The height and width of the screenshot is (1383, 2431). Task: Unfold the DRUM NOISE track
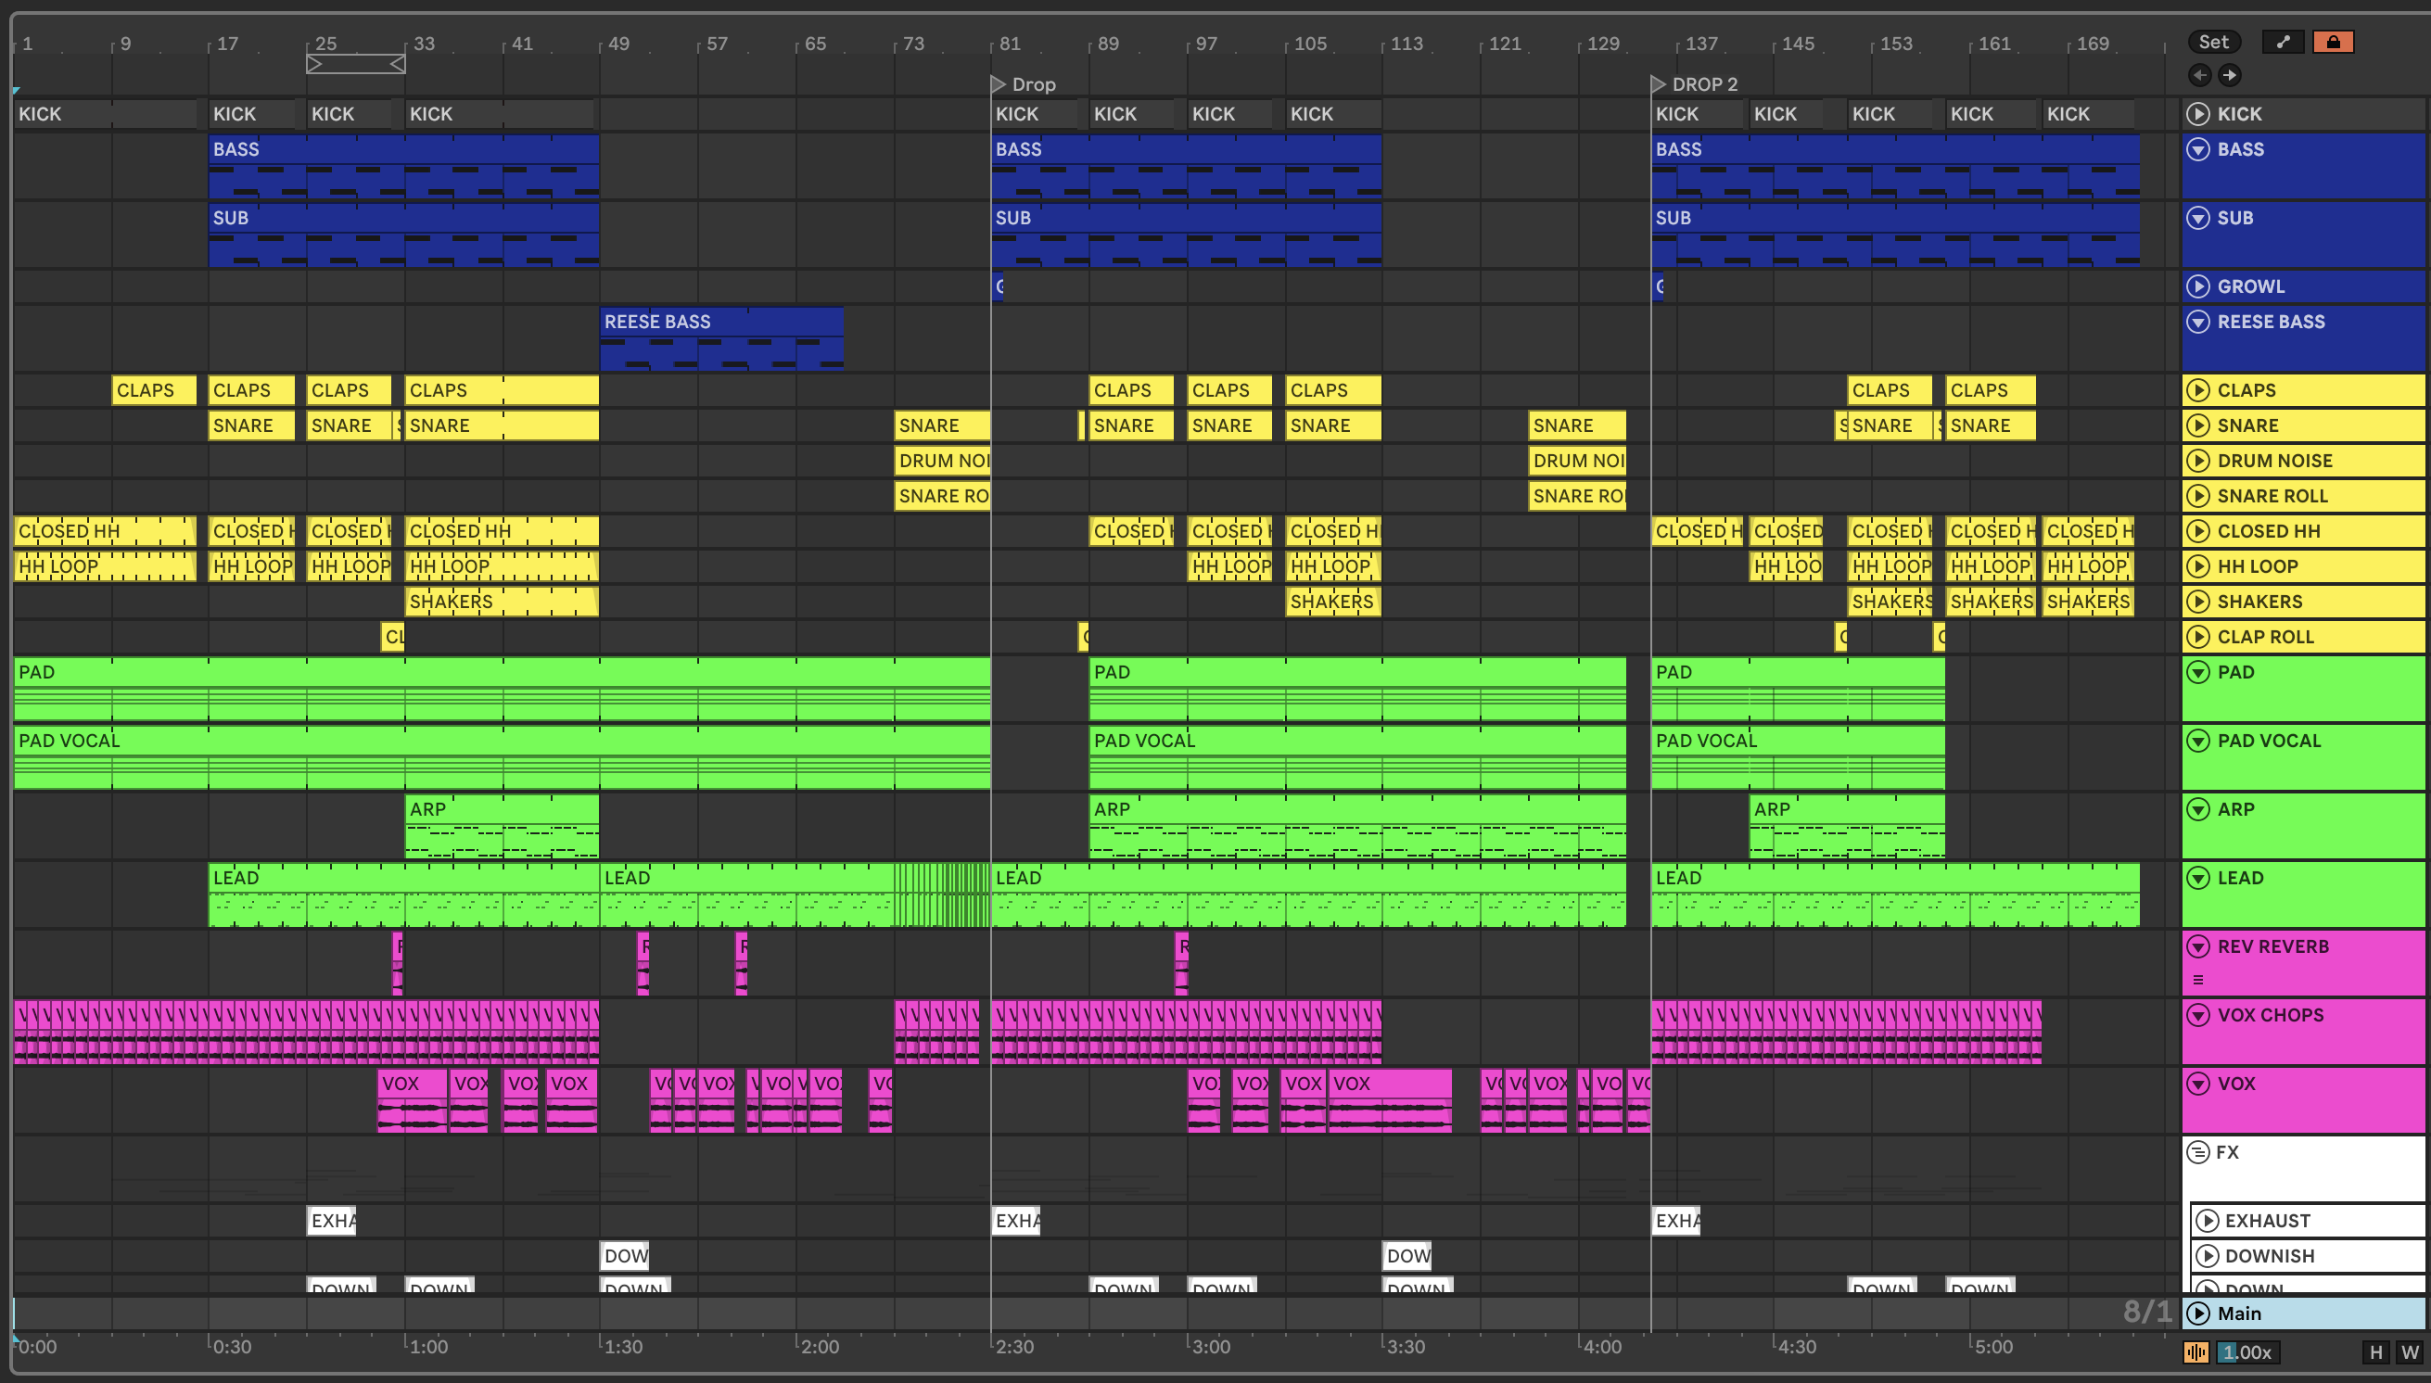(2197, 461)
